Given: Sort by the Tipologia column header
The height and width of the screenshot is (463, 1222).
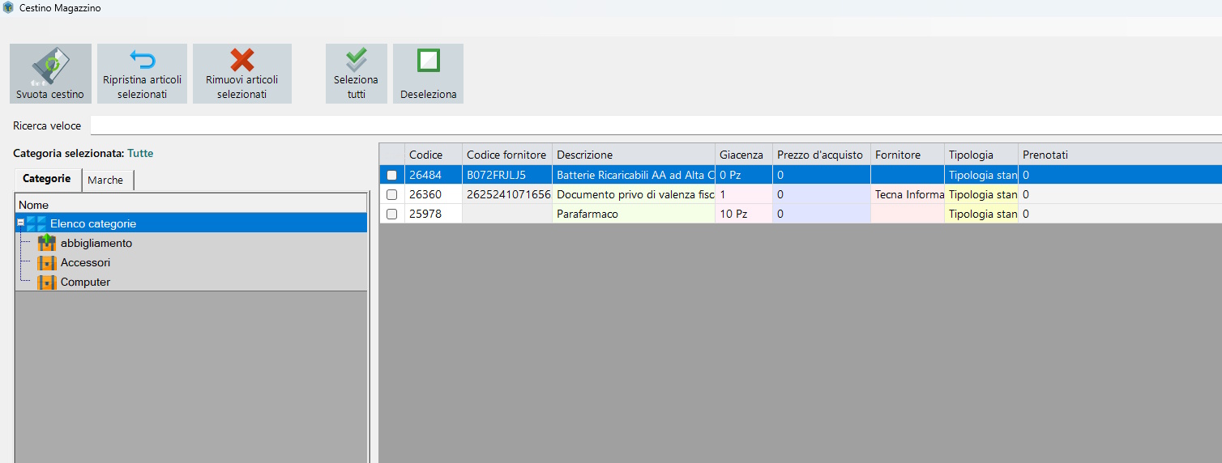Looking at the screenshot, I should 981,155.
